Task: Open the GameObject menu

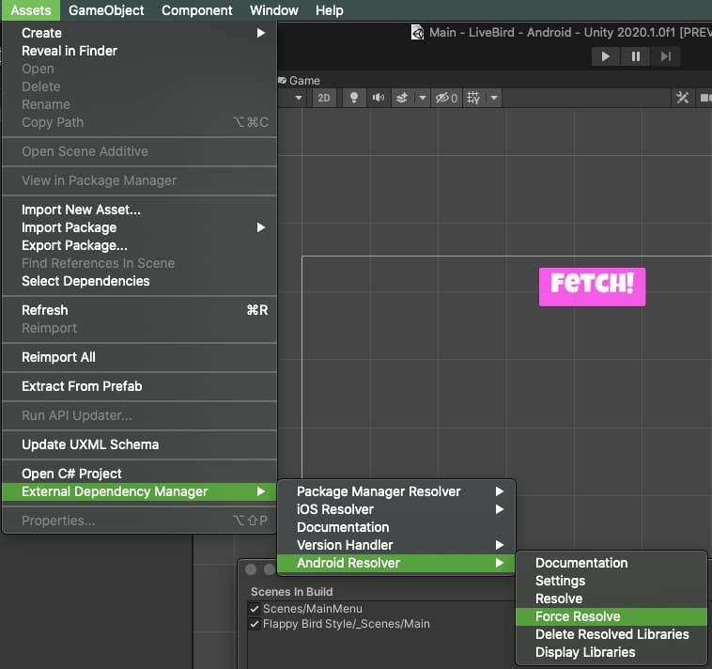Action: point(106,10)
